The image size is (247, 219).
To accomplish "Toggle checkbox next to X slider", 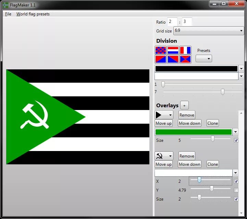I will click(236, 181).
